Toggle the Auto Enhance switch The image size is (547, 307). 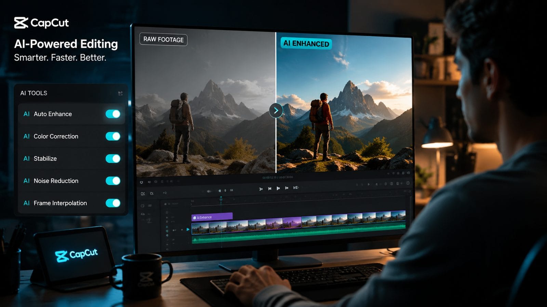click(x=113, y=114)
